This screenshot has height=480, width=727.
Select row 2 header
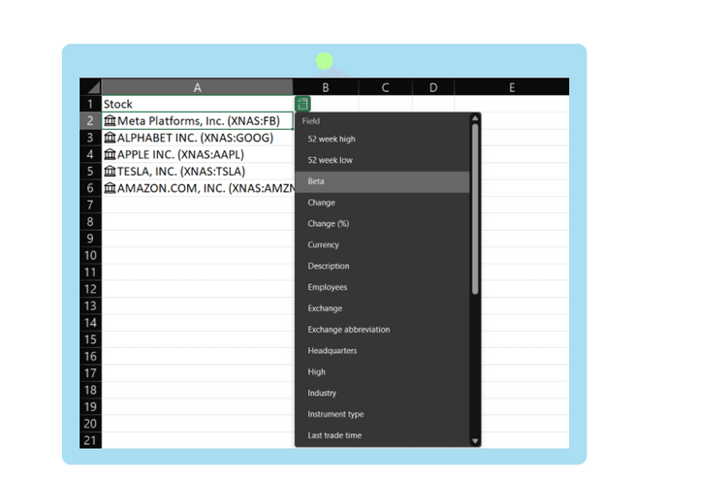90,121
